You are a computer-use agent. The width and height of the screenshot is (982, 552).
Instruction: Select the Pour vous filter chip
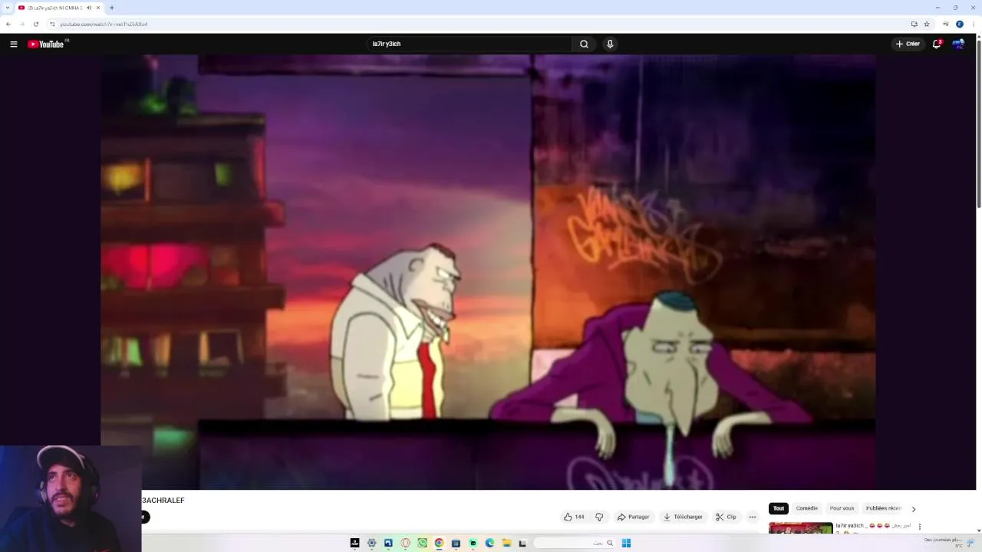click(x=842, y=508)
